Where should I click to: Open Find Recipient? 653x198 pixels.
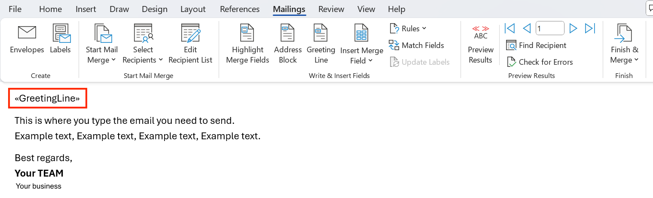click(536, 45)
